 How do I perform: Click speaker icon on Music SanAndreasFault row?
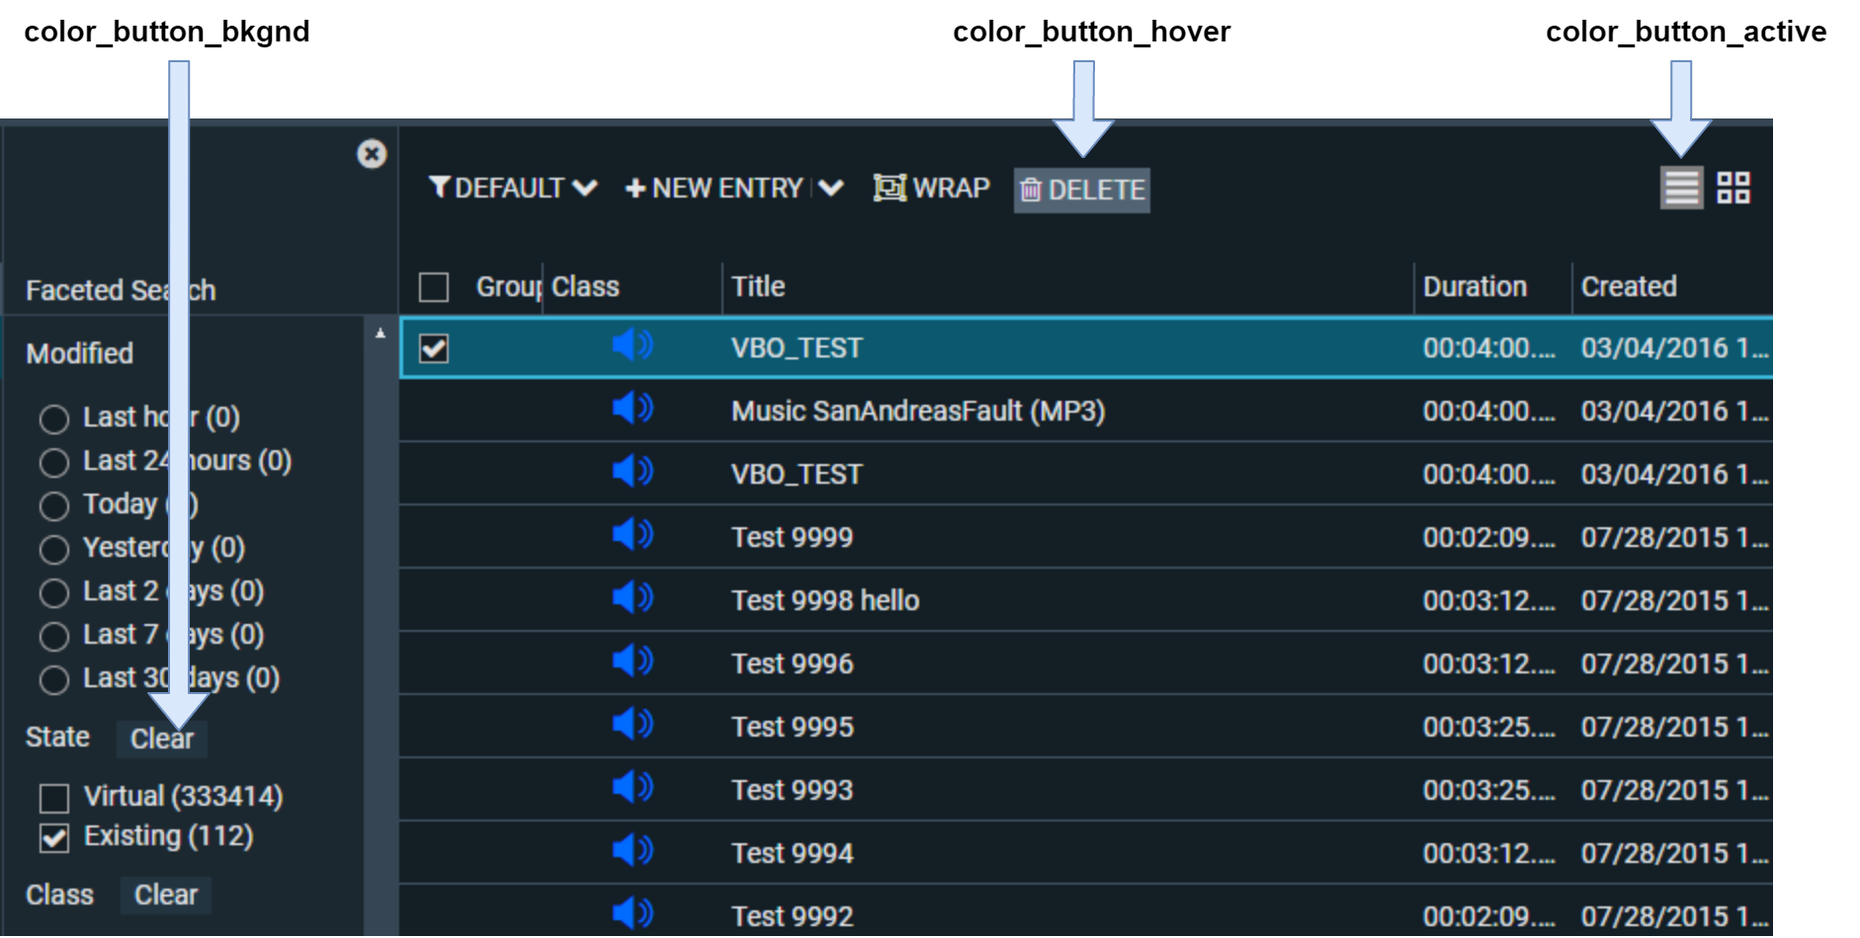tap(632, 409)
